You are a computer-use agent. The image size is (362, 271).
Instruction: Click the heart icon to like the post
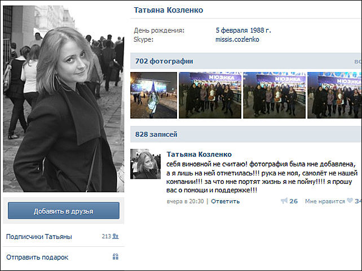(350, 201)
